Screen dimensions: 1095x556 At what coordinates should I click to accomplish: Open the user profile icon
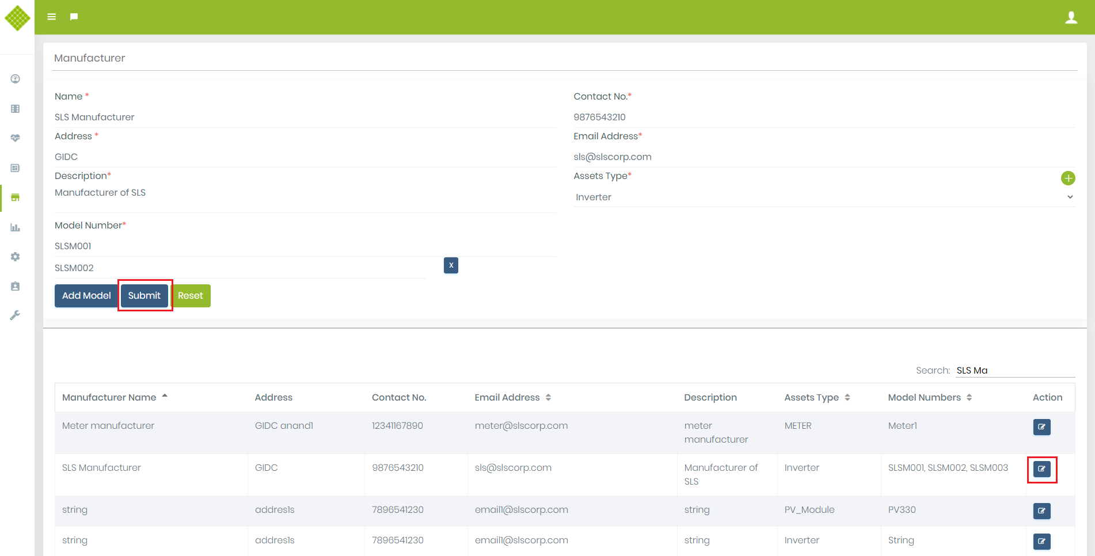(1071, 17)
